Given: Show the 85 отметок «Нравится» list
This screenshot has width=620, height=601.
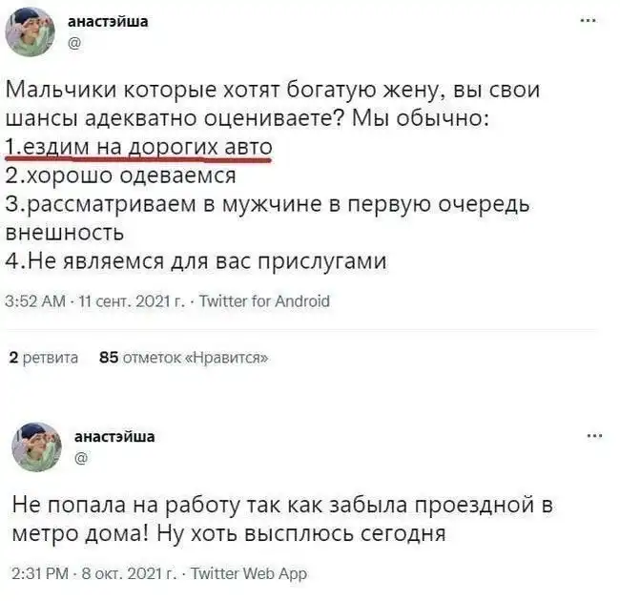Looking at the screenshot, I should click(x=182, y=358).
